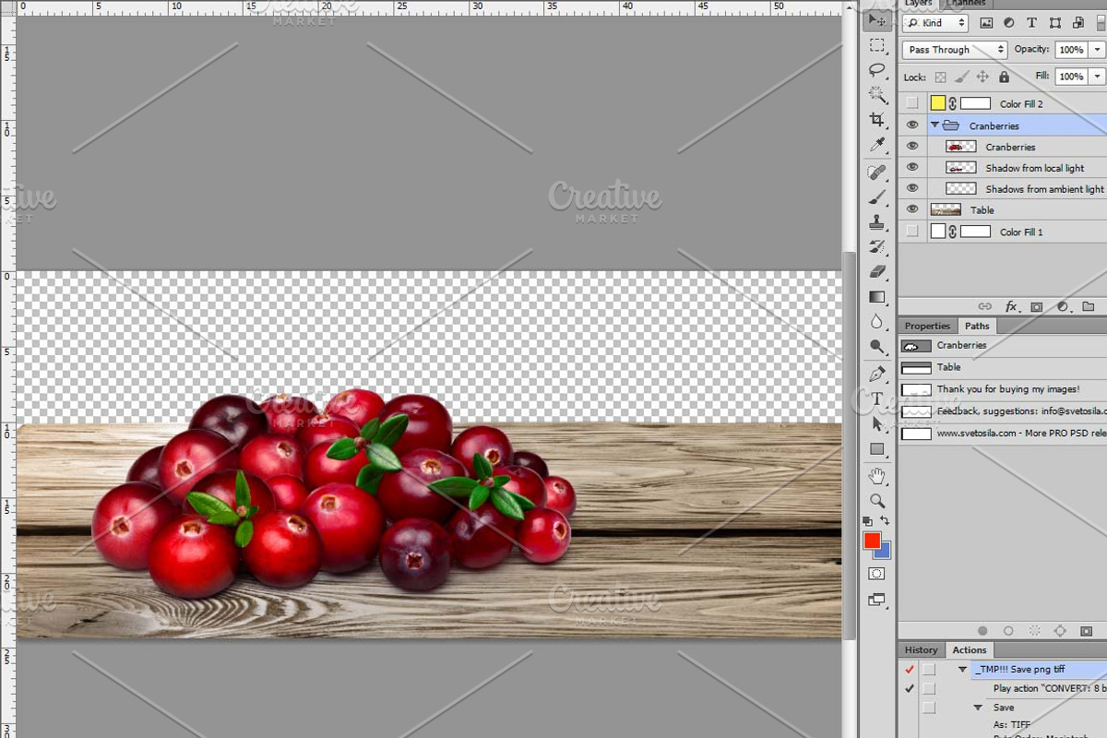Image resolution: width=1107 pixels, height=738 pixels.
Task: Toggle lock transparent pixels
Action: pyautogui.click(x=940, y=77)
